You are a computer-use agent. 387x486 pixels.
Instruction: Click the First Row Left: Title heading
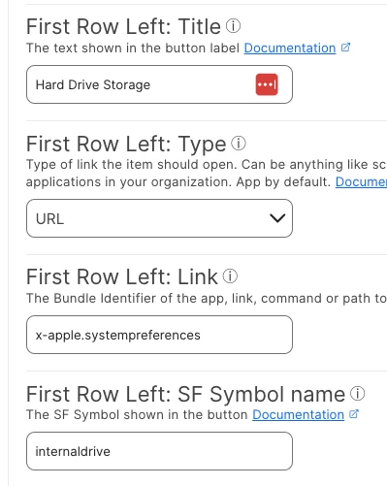coord(123,26)
